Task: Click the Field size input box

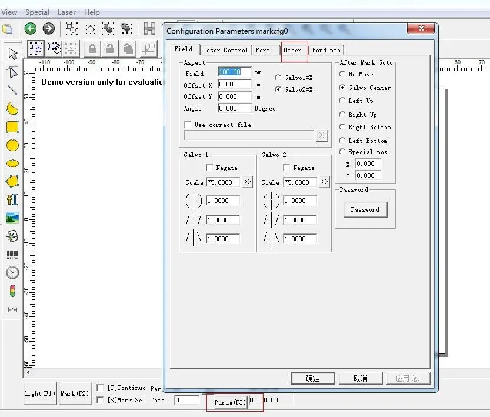Action: click(234, 72)
